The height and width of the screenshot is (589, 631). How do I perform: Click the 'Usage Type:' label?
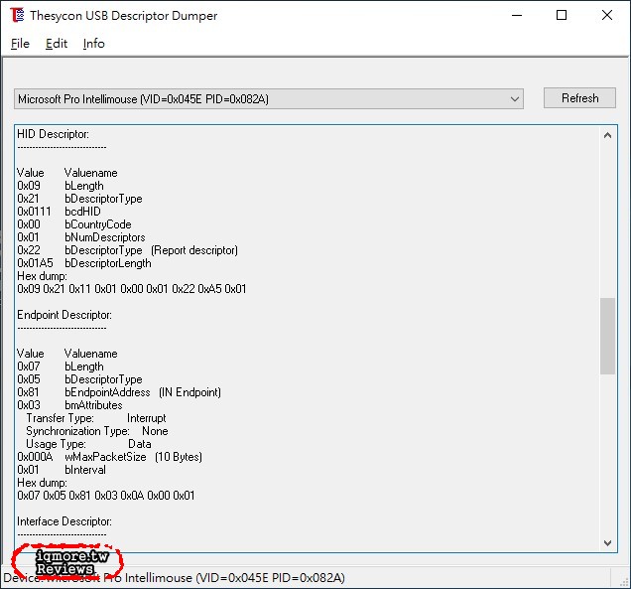(56, 444)
